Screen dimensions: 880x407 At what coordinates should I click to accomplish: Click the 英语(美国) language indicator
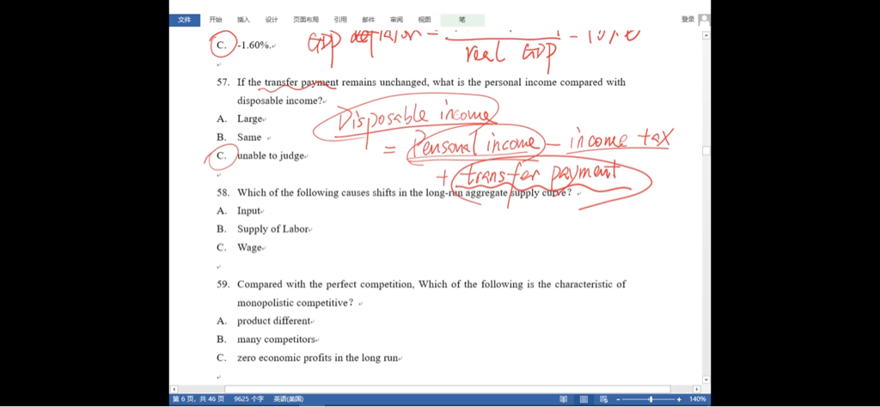tap(288, 399)
